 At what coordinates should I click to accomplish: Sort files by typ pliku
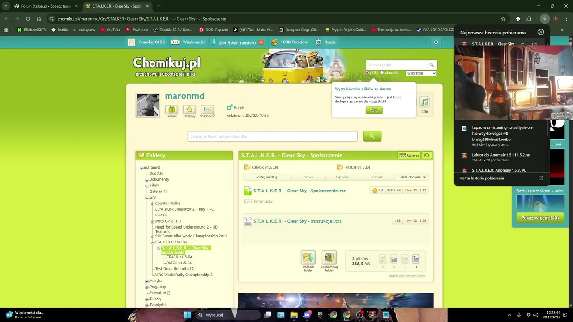[x=342, y=177]
